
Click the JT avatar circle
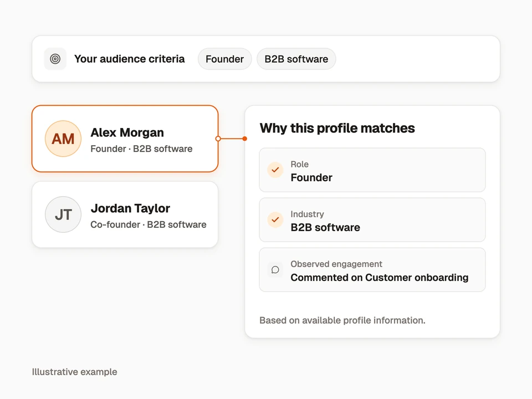coord(63,214)
